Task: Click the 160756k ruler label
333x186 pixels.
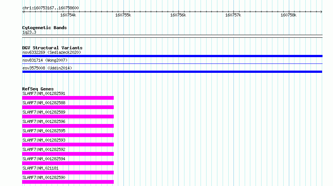Action: tap(178, 15)
